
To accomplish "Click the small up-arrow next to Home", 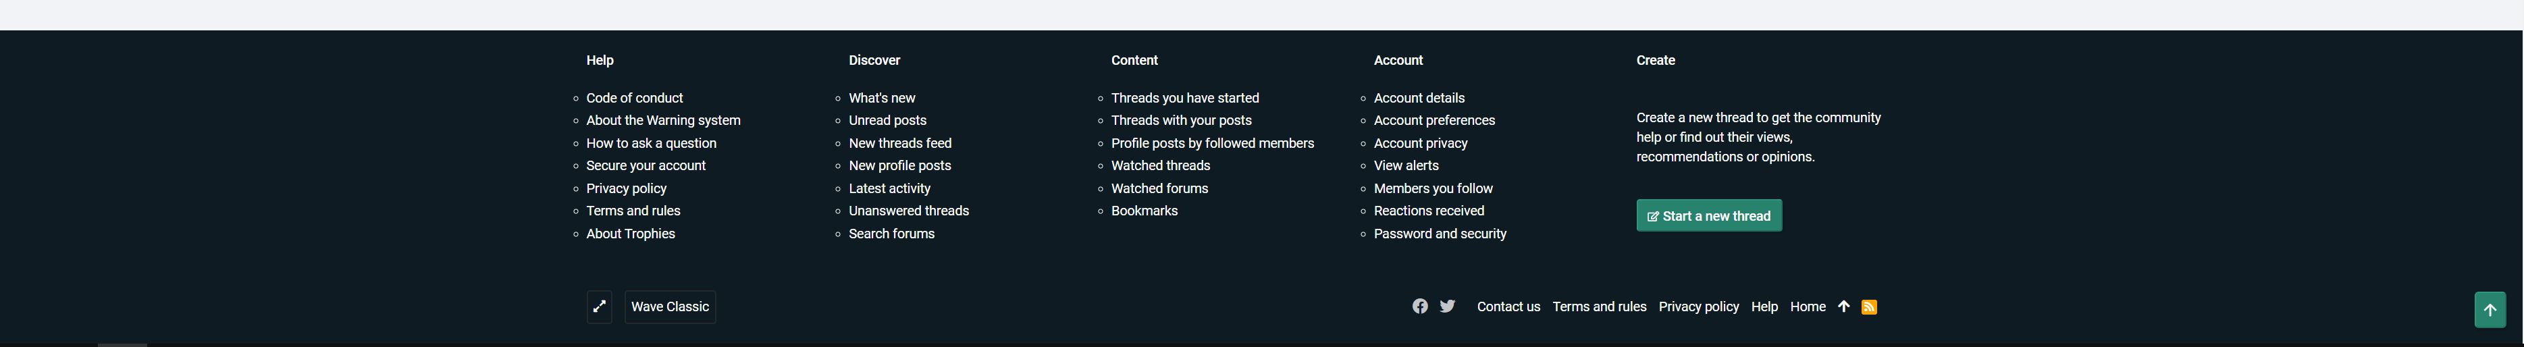I will pyautogui.click(x=1843, y=306).
